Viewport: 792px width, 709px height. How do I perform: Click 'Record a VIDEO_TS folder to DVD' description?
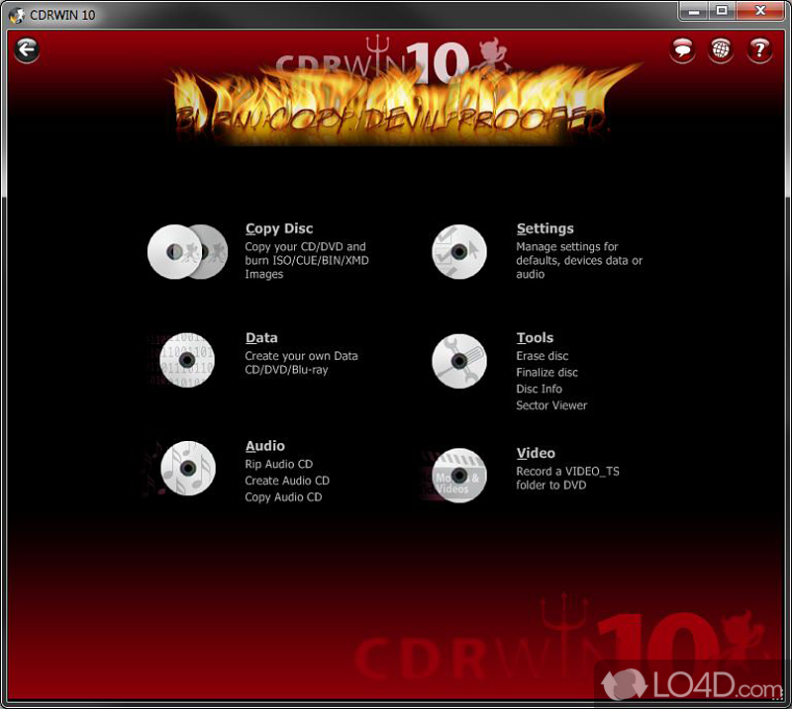(567, 479)
